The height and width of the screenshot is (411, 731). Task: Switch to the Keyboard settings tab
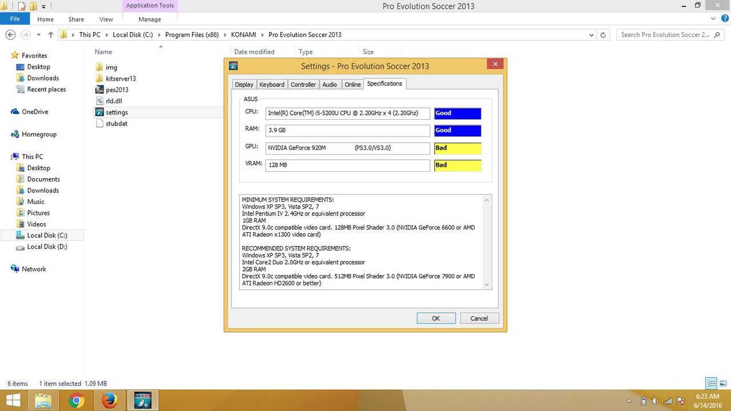tap(272, 84)
